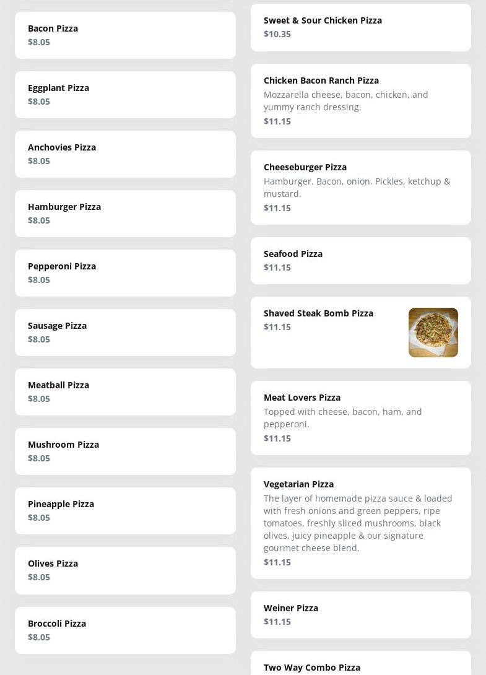486x675 pixels.
Task: Choose the Pineapple Pizza card
Action: 125,511
